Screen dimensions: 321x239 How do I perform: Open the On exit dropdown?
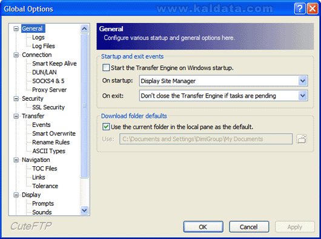point(303,96)
